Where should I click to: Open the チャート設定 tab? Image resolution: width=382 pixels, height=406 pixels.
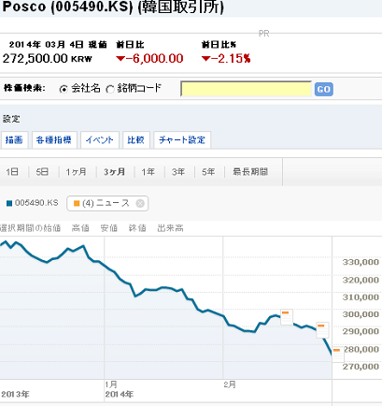click(x=182, y=139)
